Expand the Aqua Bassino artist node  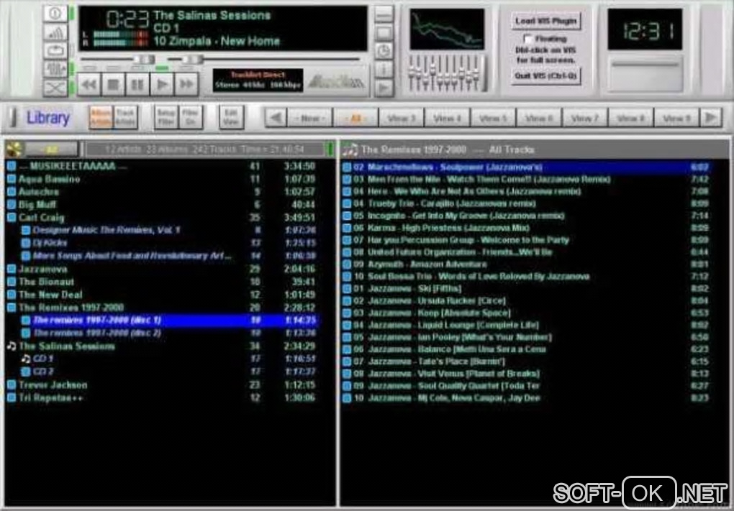coord(12,178)
